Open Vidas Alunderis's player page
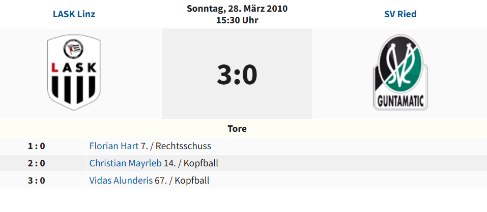The width and height of the screenshot is (487, 212). click(x=121, y=181)
